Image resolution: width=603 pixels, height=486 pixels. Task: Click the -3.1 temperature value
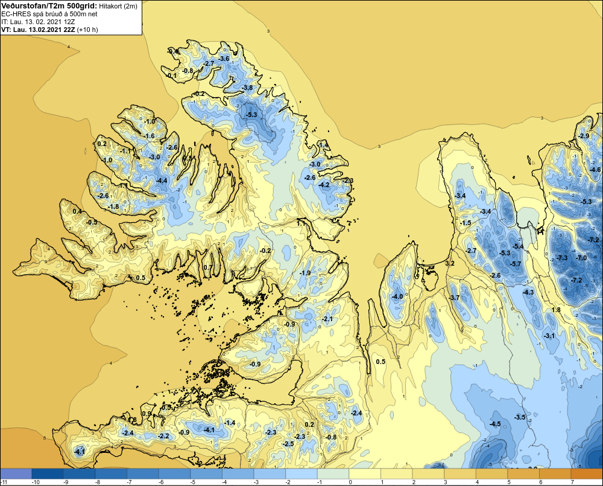click(550, 336)
